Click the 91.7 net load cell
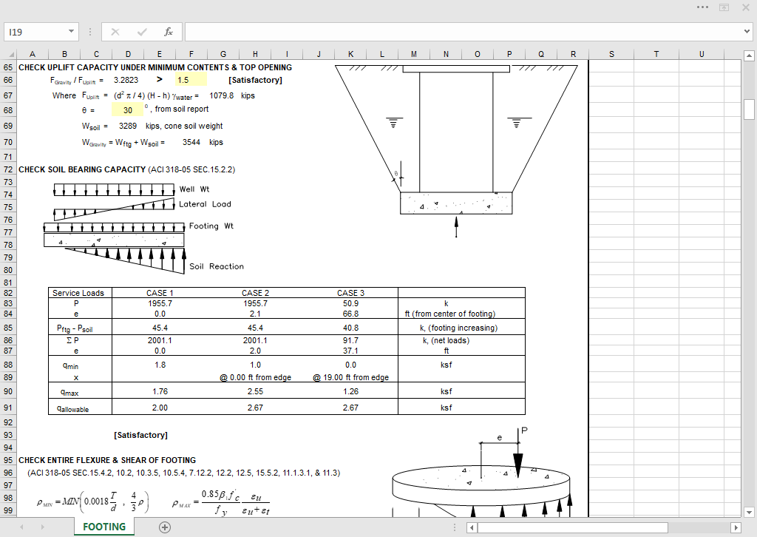The image size is (757, 537). click(350, 340)
